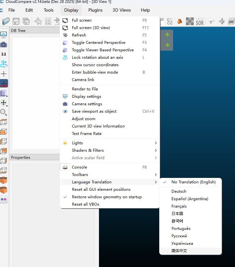Expand the Toolbars submenu
Screen dimensions: 235x267
coord(110,175)
